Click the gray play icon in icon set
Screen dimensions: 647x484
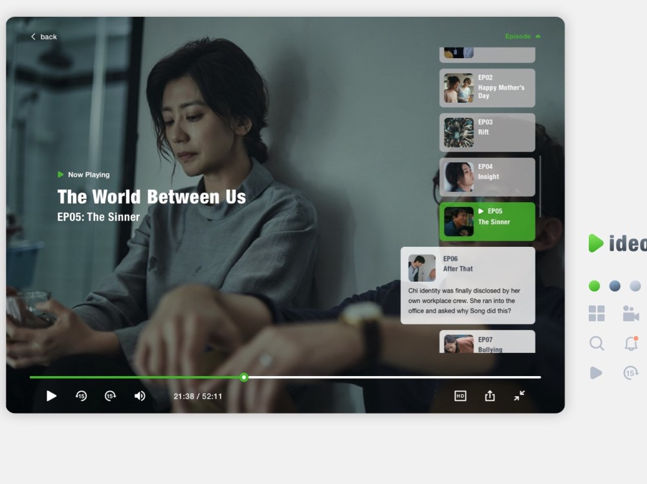(x=596, y=373)
